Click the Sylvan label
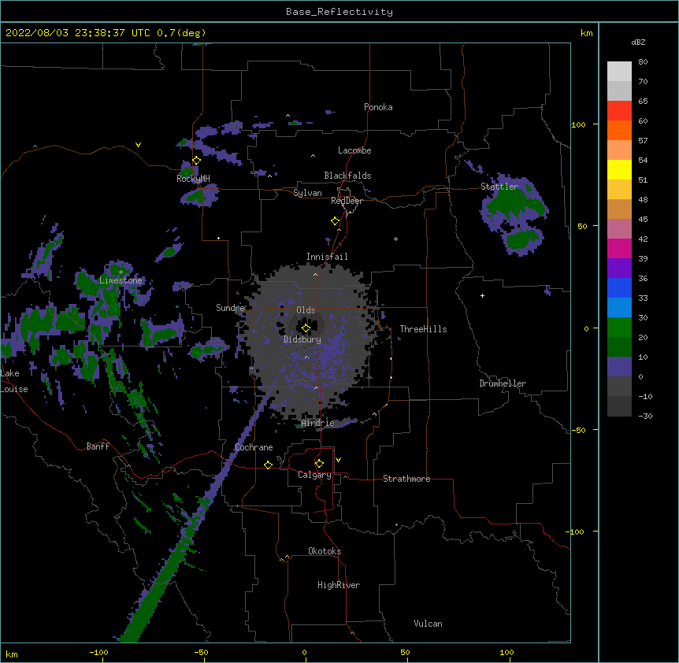679x663 pixels. pos(307,193)
